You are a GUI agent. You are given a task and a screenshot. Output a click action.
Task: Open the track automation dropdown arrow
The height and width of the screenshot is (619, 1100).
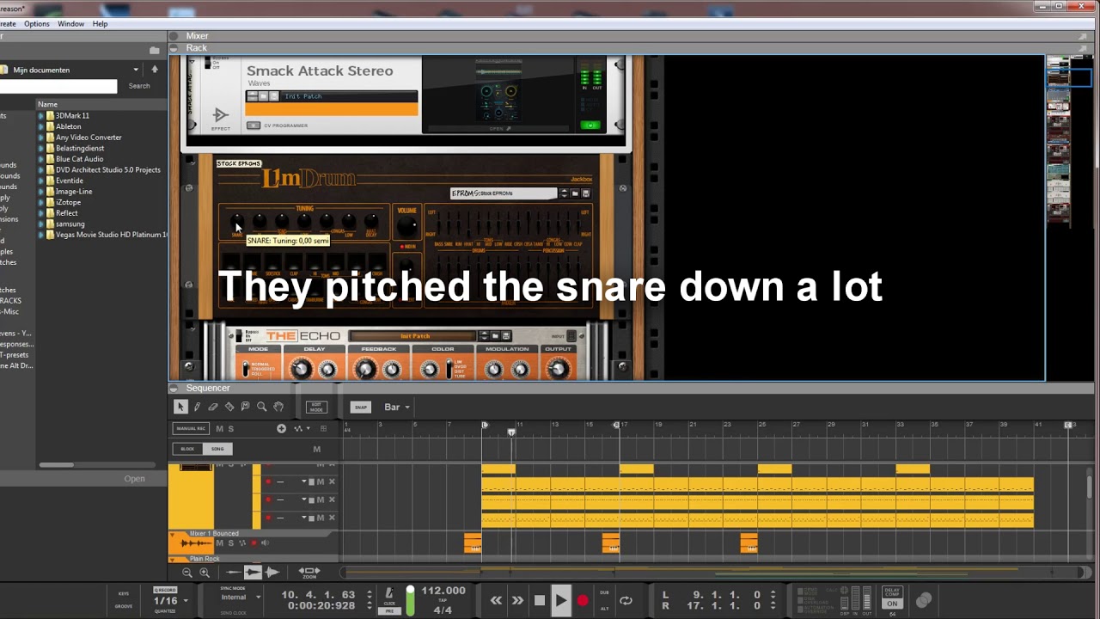tap(307, 428)
